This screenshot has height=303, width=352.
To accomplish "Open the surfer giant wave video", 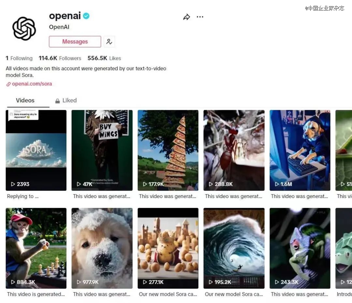I will (x=234, y=248).
